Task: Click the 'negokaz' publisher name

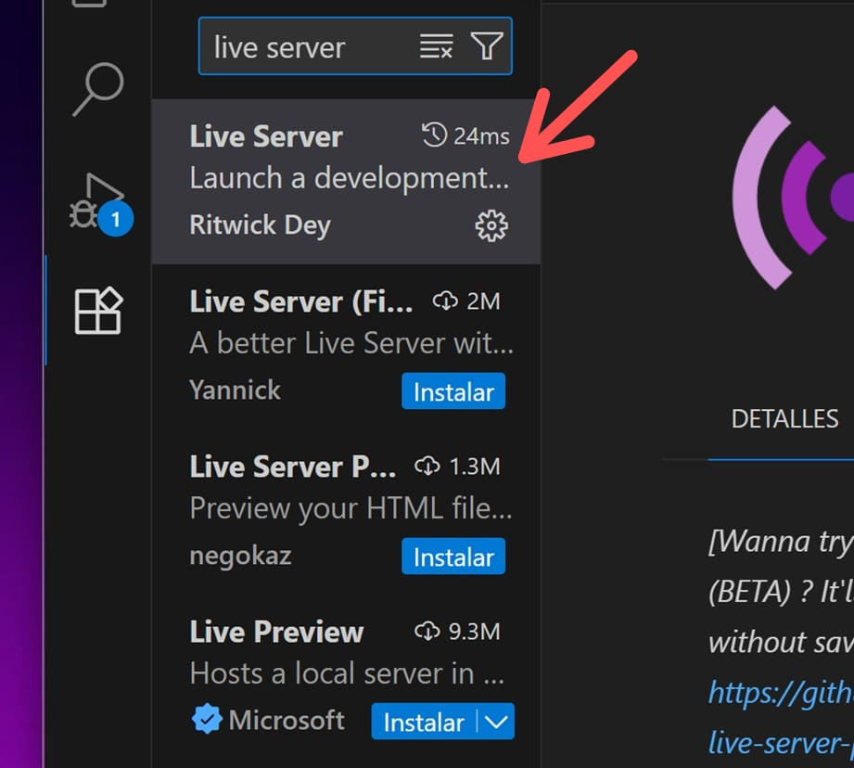Action: pos(240,557)
